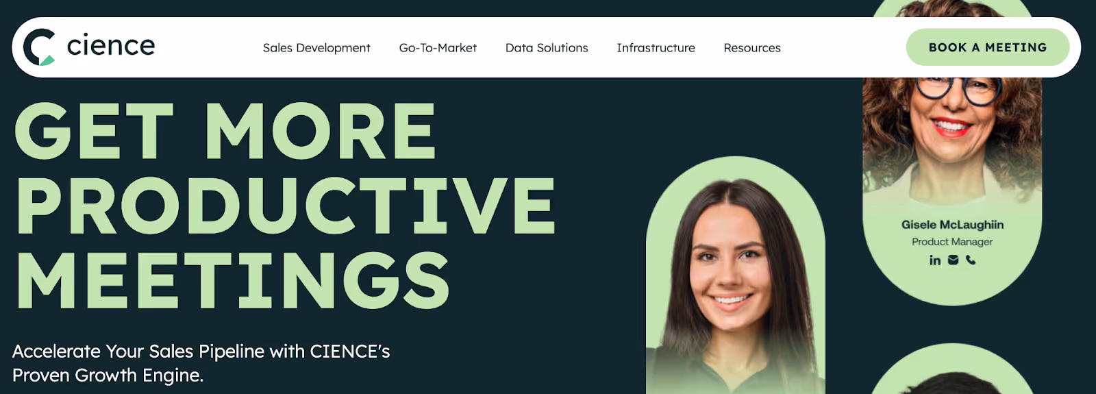Click the GET MORE headline line

pos(225,132)
